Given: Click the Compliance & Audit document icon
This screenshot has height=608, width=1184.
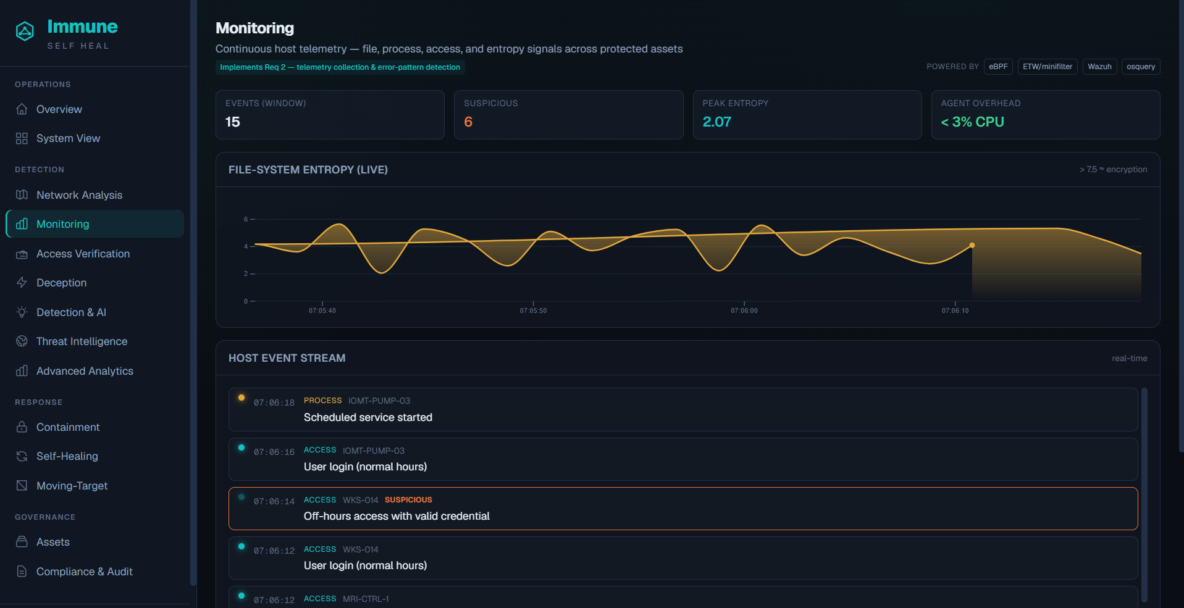Looking at the screenshot, I should click(x=22, y=572).
